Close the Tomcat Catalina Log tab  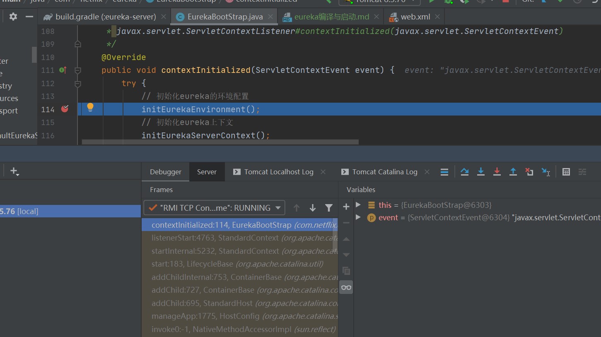point(427,172)
